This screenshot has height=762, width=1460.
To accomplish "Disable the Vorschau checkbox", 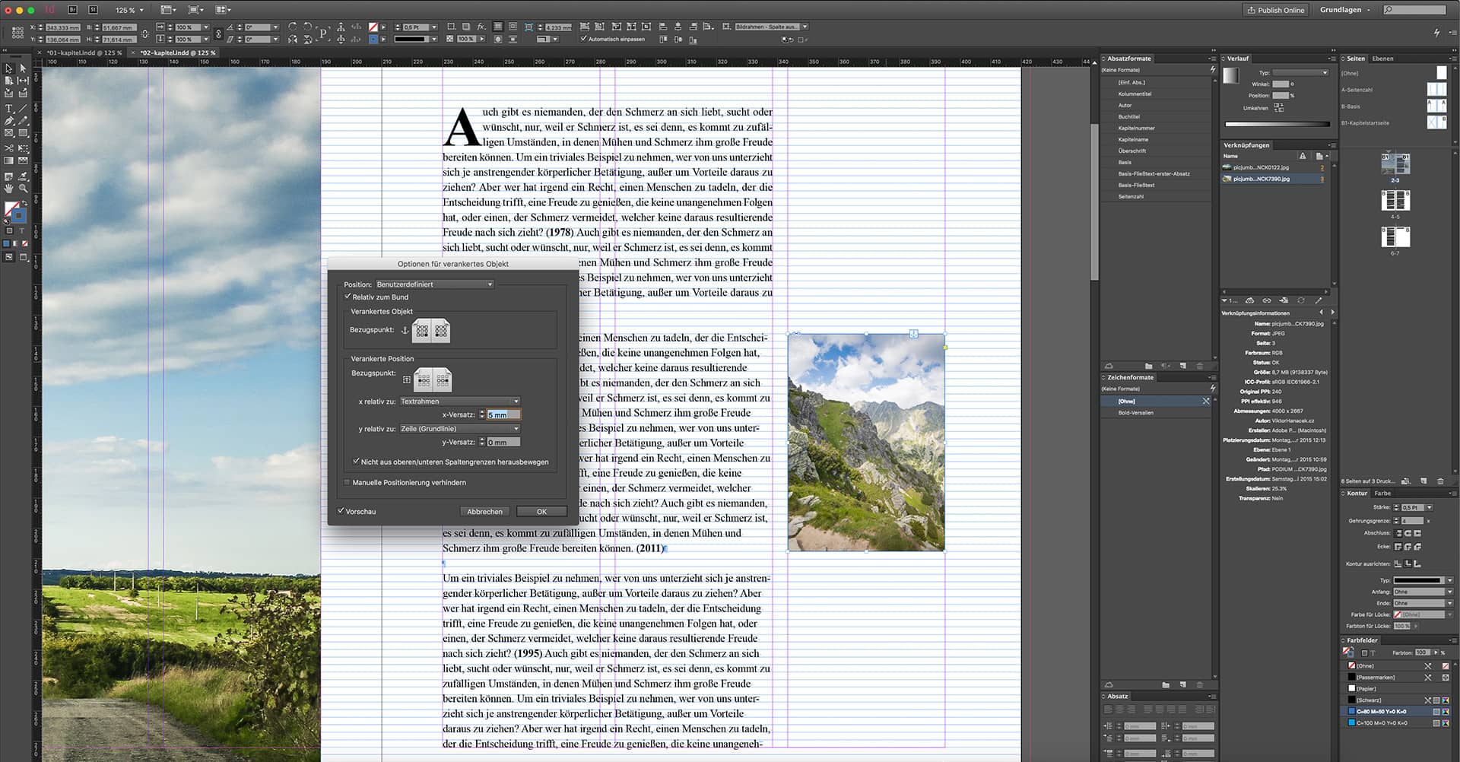I will [341, 511].
